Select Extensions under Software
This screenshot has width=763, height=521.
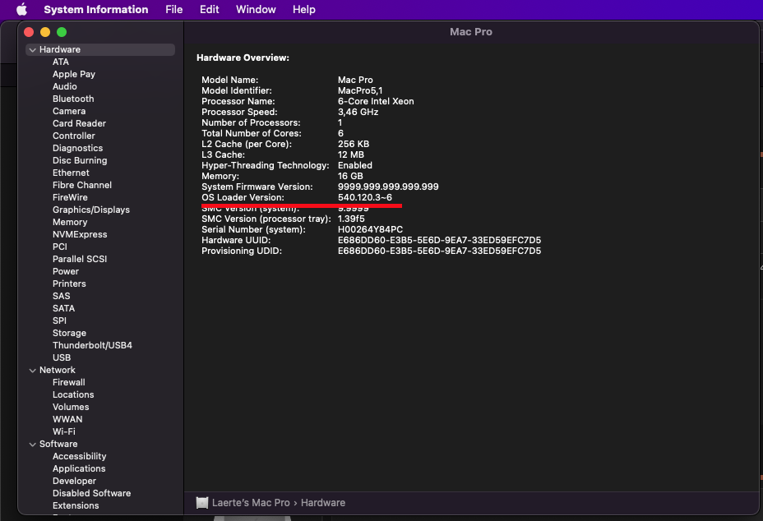[x=76, y=505]
